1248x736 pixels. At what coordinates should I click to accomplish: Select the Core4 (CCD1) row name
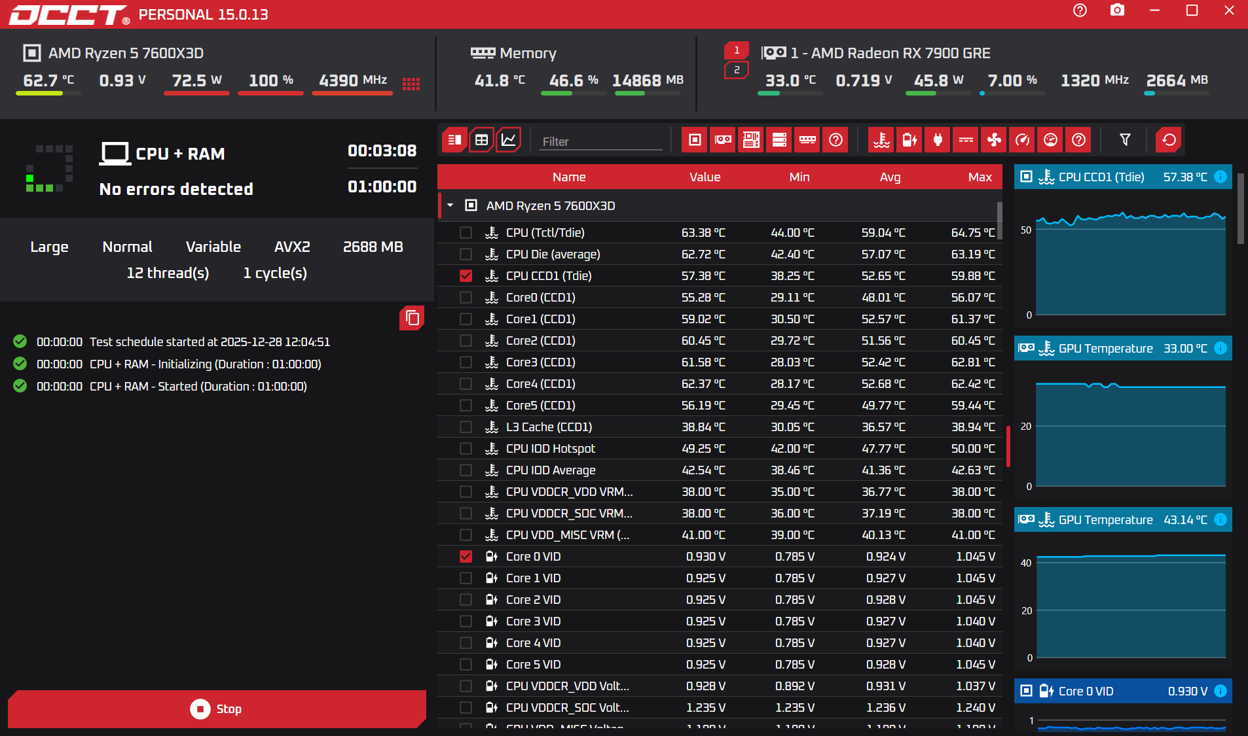(541, 383)
